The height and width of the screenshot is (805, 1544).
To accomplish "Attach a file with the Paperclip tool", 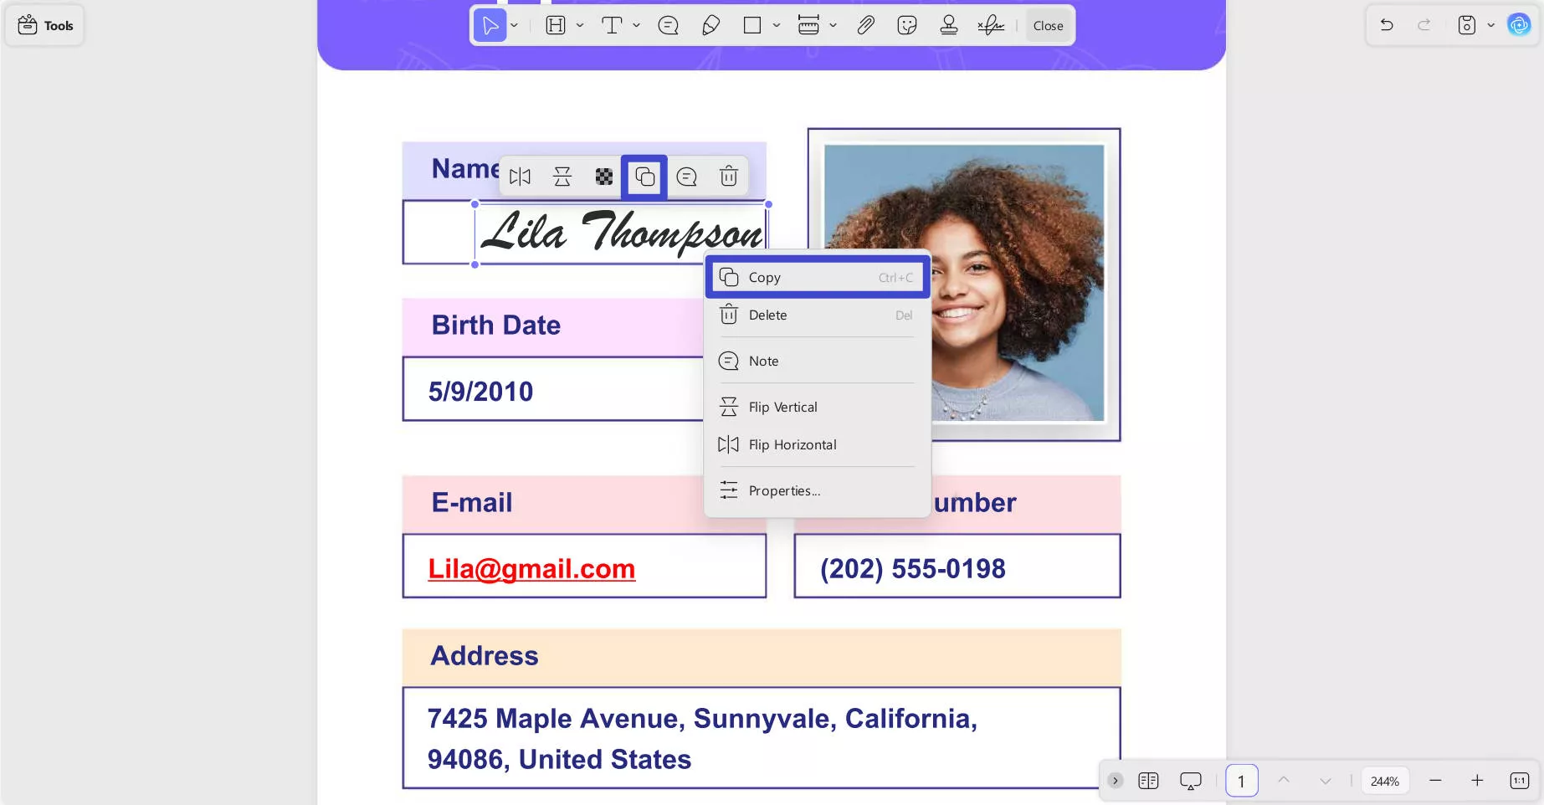I will (866, 25).
